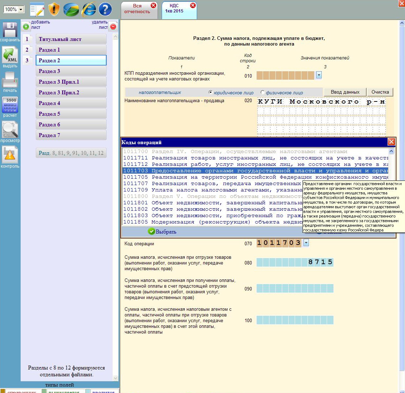Screen dimensions: 405x393
Task: Open Раздел 3 Прил.1 in the section list
Action: point(71,82)
